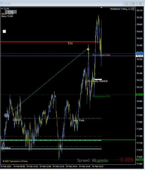145x170 pixels.
Task: Open the CL,M1 chart dropdown triangle
Action: [x=2, y=9]
